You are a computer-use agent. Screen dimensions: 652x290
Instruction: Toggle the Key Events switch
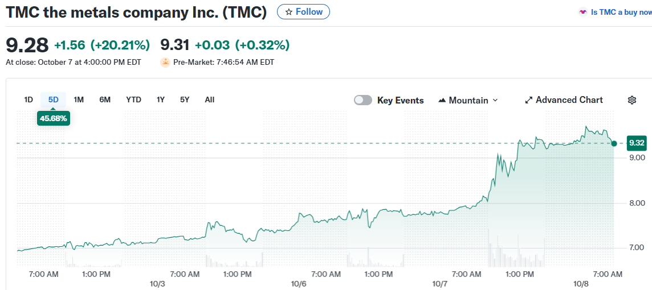(363, 100)
